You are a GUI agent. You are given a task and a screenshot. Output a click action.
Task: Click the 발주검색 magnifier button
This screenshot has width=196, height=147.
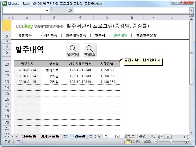point(73,51)
